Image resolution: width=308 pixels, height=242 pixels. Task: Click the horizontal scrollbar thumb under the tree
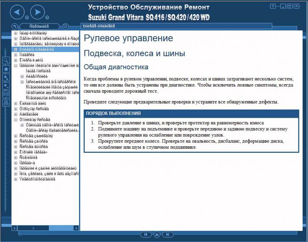33,228
